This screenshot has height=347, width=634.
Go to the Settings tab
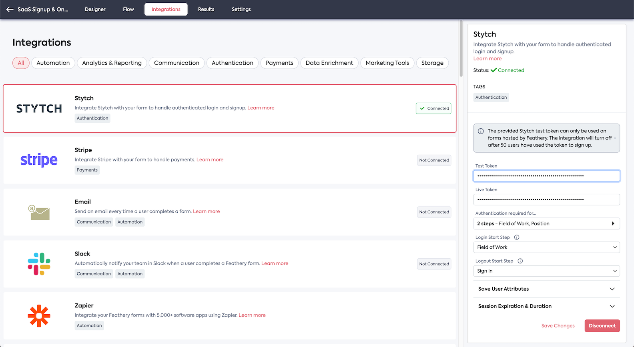pyautogui.click(x=241, y=9)
